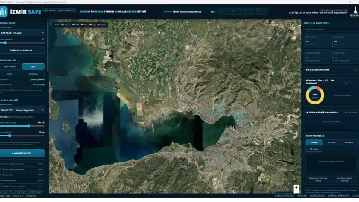Select the Yol Haritası basemap
This screenshot has width=359, height=202.
click(33, 74)
